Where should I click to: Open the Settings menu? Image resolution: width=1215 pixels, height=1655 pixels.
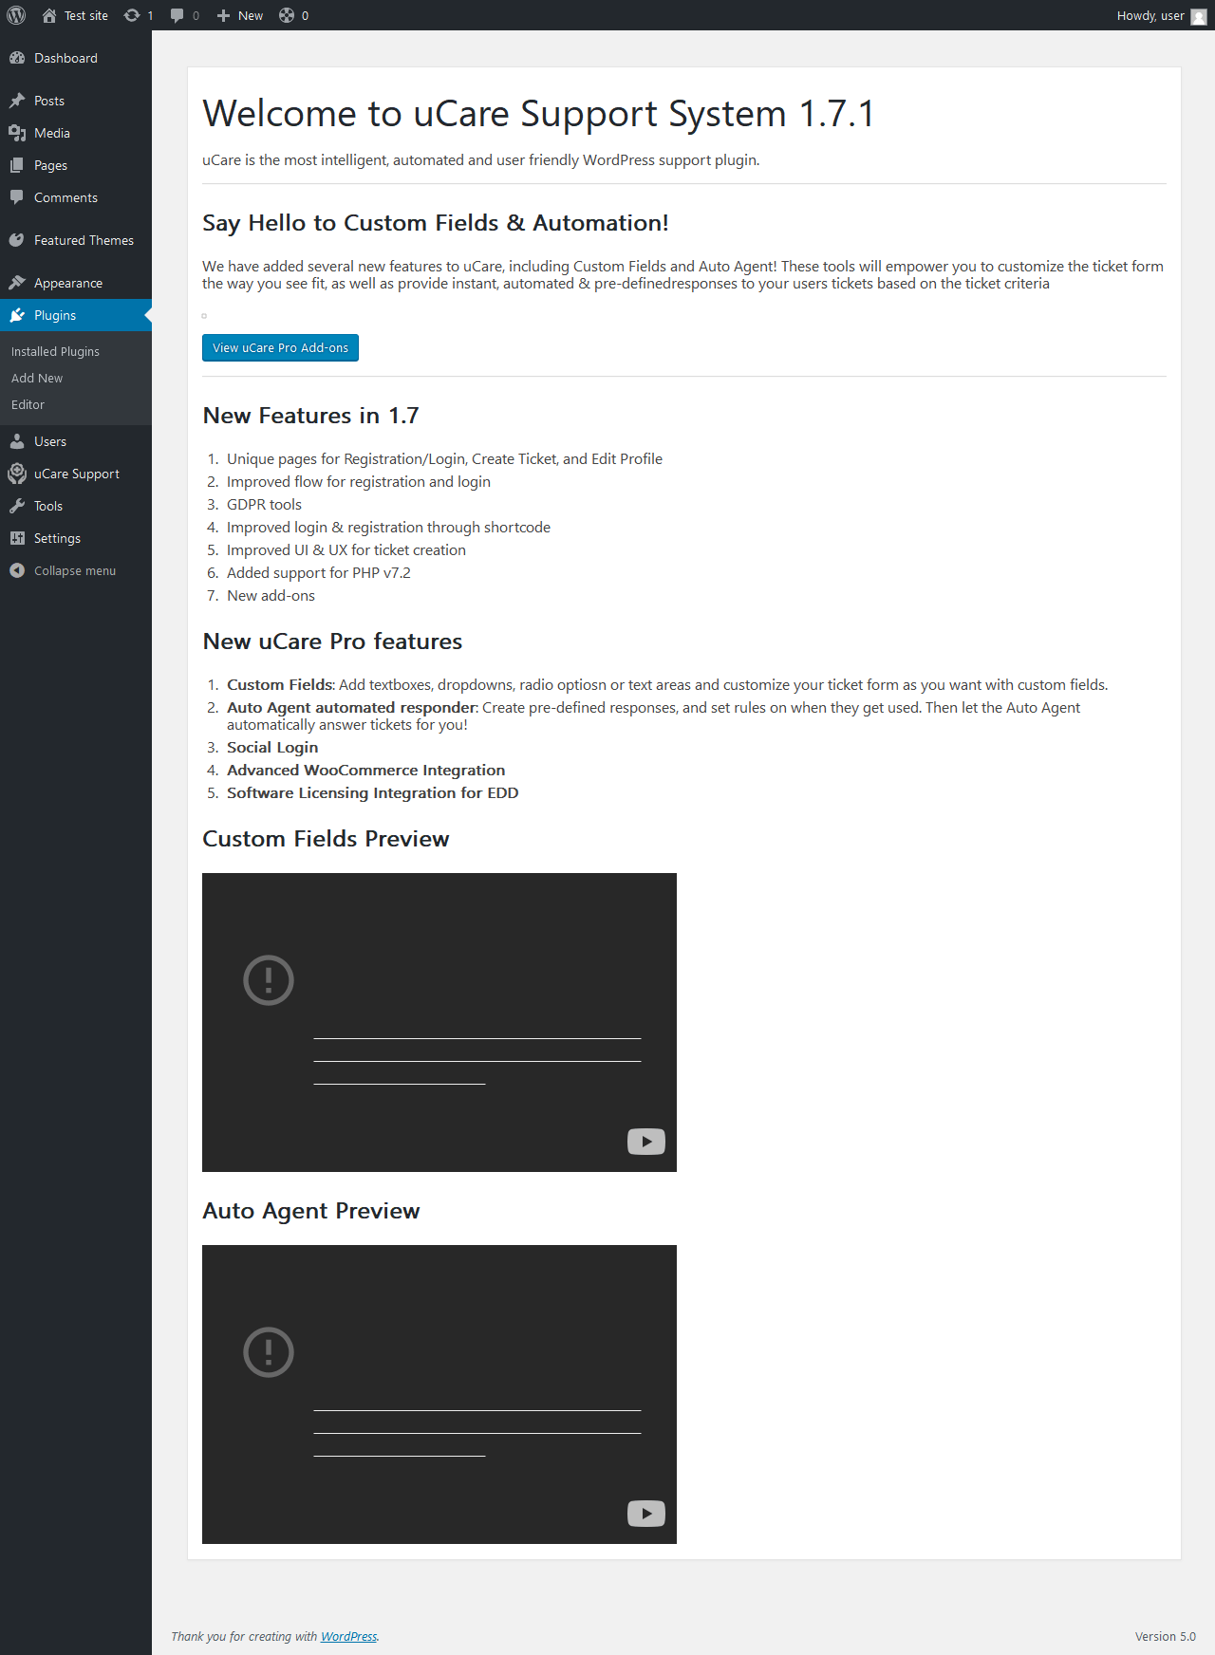click(x=76, y=538)
